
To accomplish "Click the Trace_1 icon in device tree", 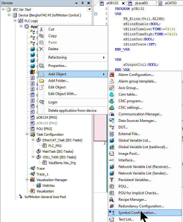I will pyautogui.click(x=33, y=174).
